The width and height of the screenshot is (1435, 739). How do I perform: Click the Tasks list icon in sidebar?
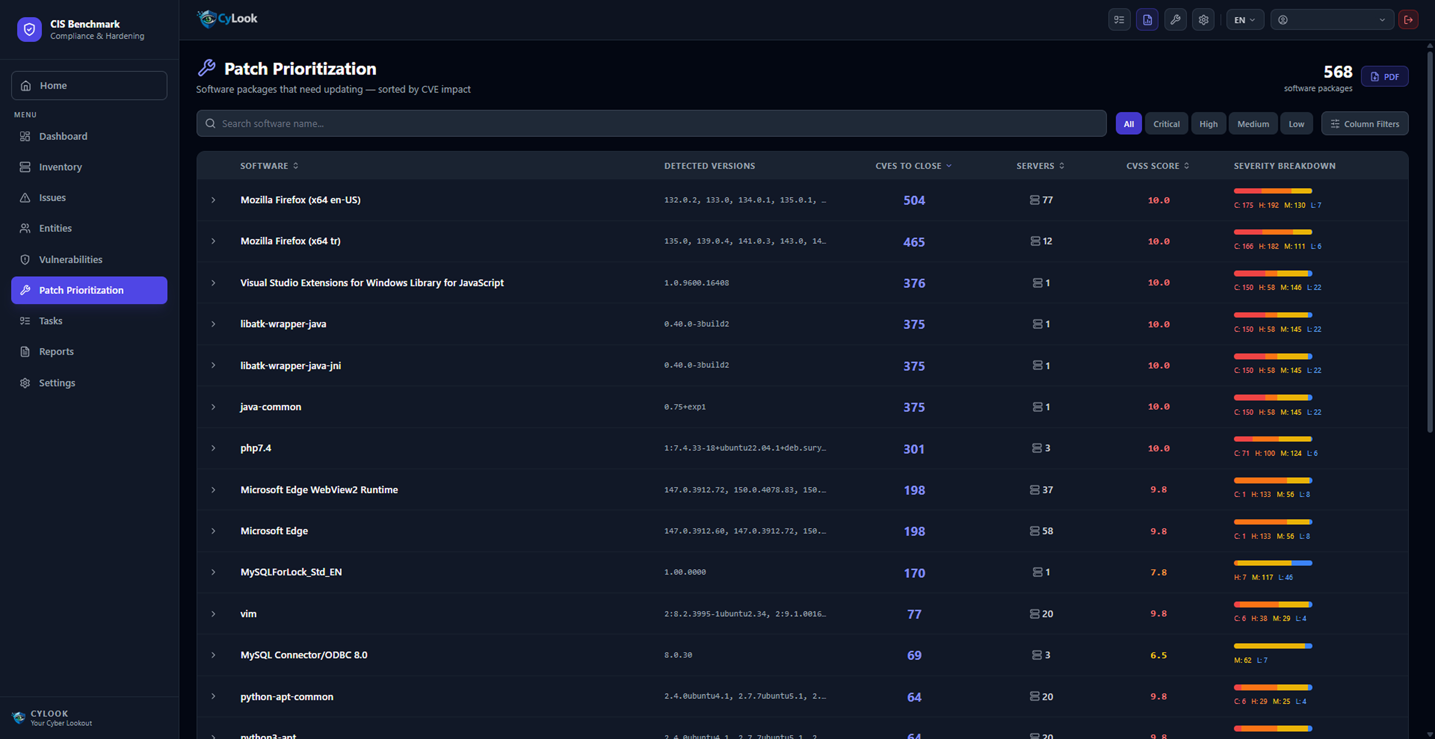tap(25, 321)
